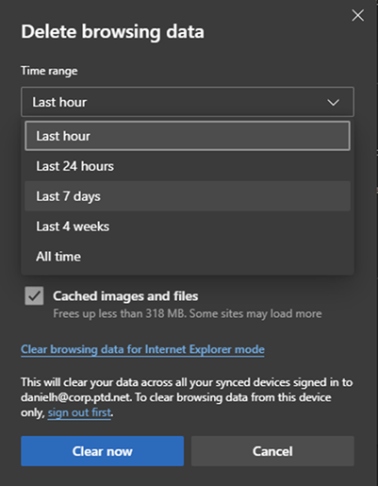
Task: Close the Delete browsing data dialog
Action: (357, 15)
